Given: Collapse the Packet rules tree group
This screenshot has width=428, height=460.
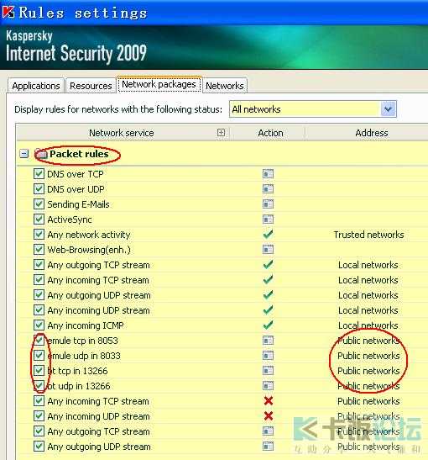Looking at the screenshot, I should 24,153.
